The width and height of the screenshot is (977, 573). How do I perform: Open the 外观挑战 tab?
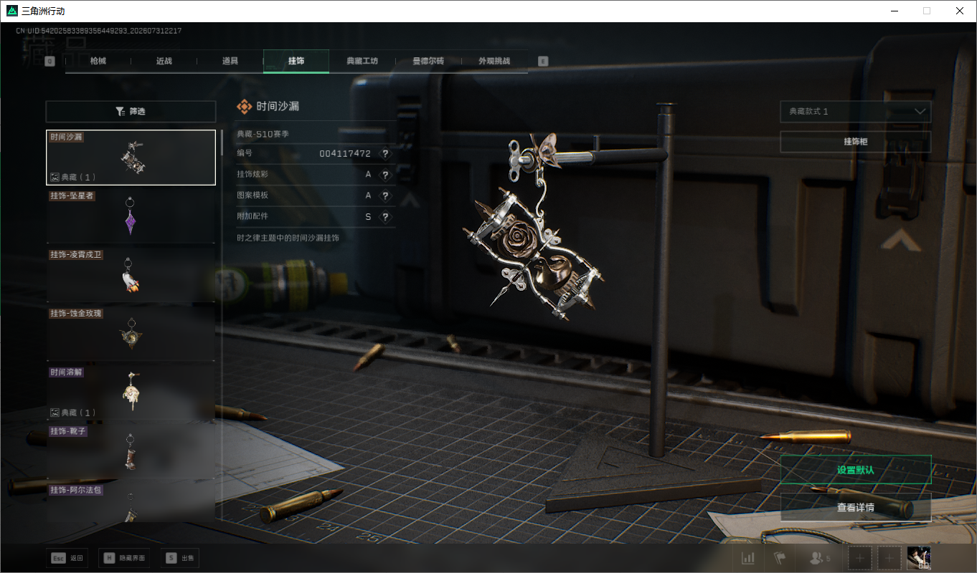click(494, 61)
